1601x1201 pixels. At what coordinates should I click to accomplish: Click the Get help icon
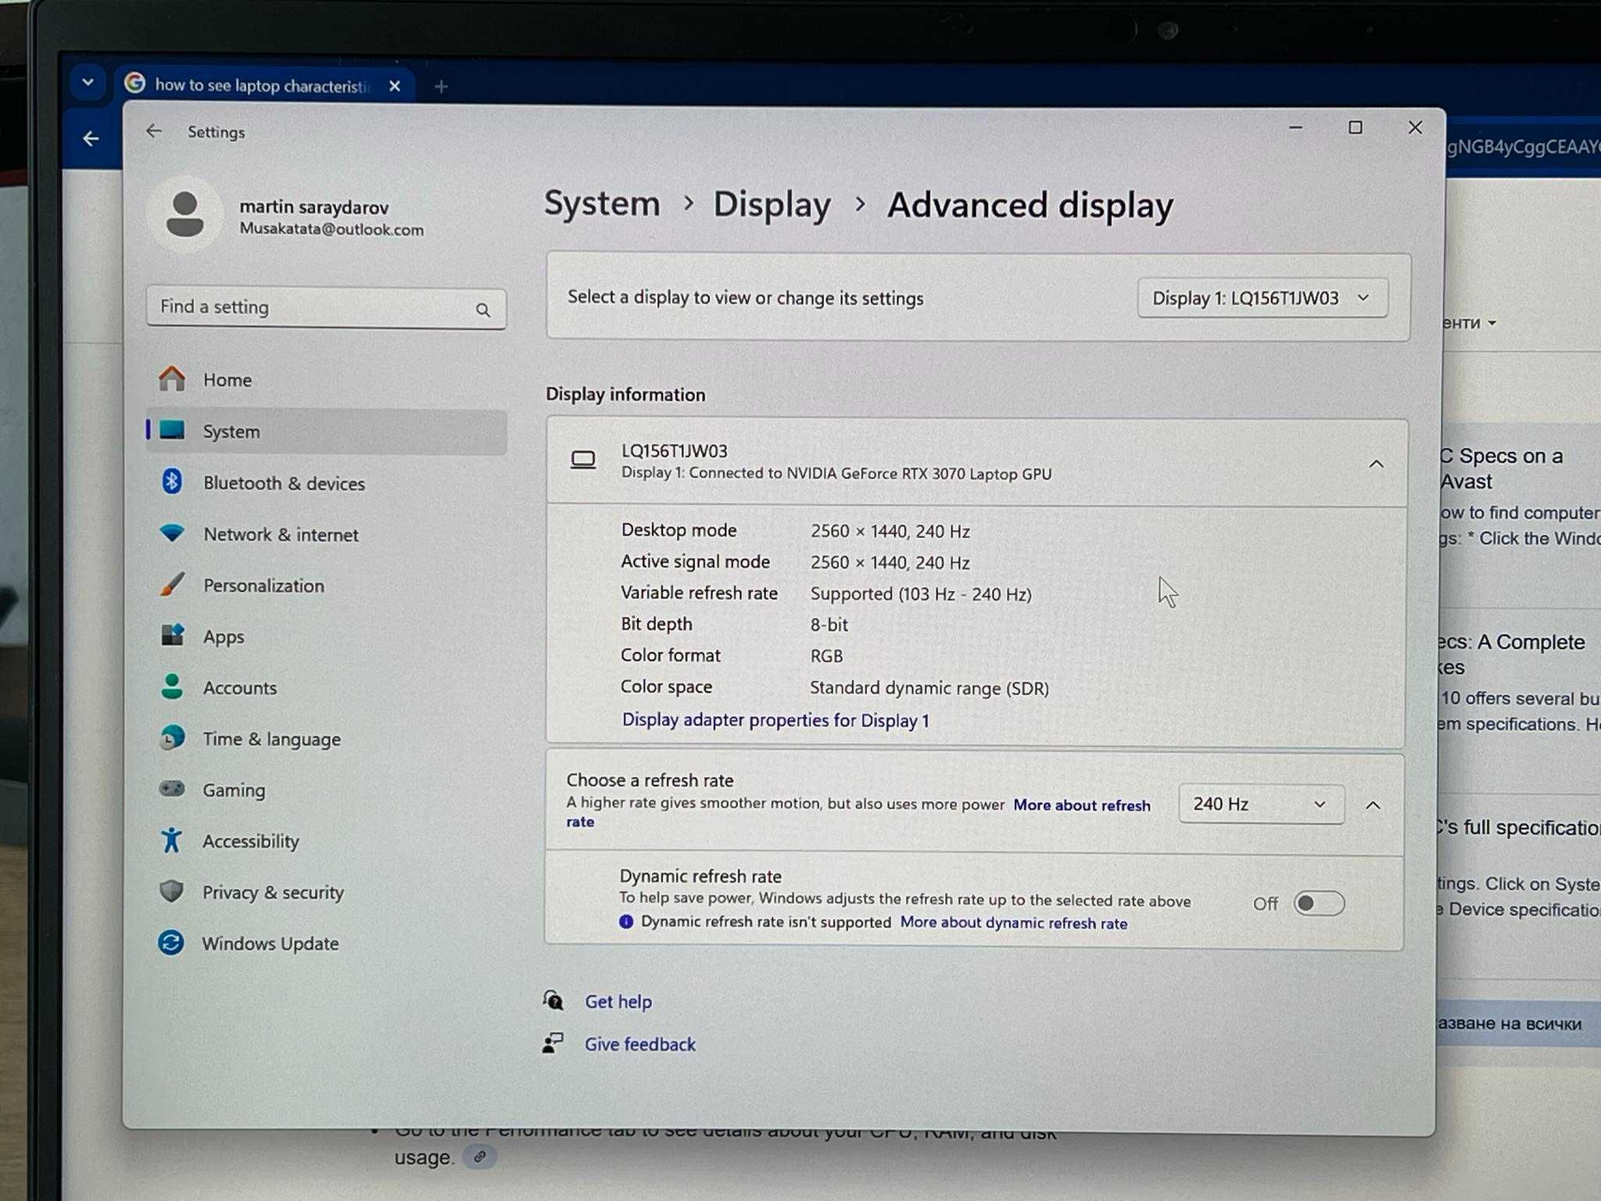pos(553,1000)
